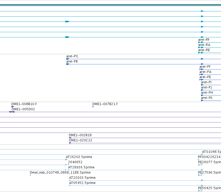Click the DME1-007B21.F feature label
The width and height of the screenshot is (221, 192).
pyautogui.click(x=105, y=104)
